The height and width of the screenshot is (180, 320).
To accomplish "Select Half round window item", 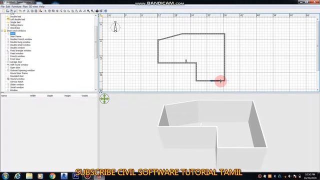I will pyautogui.click(x=19, y=65).
